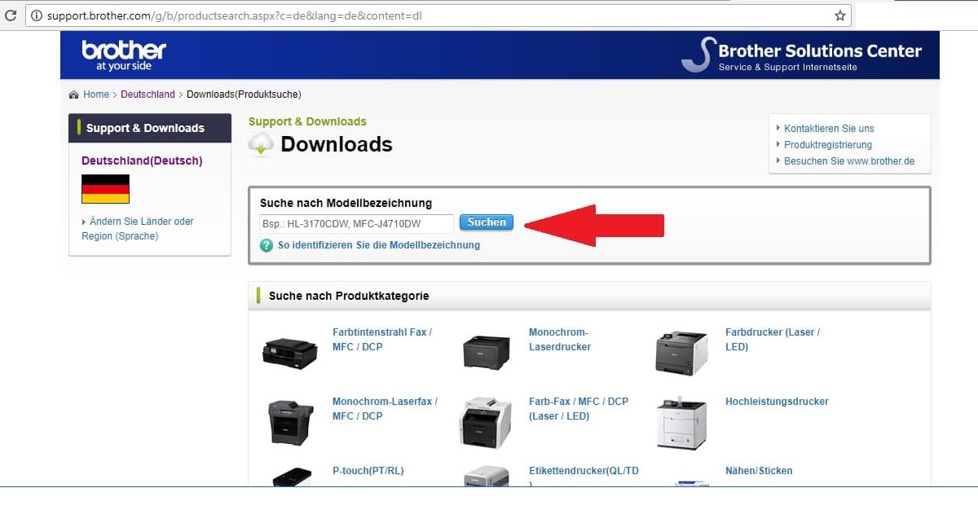Image resolution: width=978 pixels, height=510 pixels.
Task: Click the 'Downloads(Produktsuche)' breadcrumb text
Action: [244, 95]
